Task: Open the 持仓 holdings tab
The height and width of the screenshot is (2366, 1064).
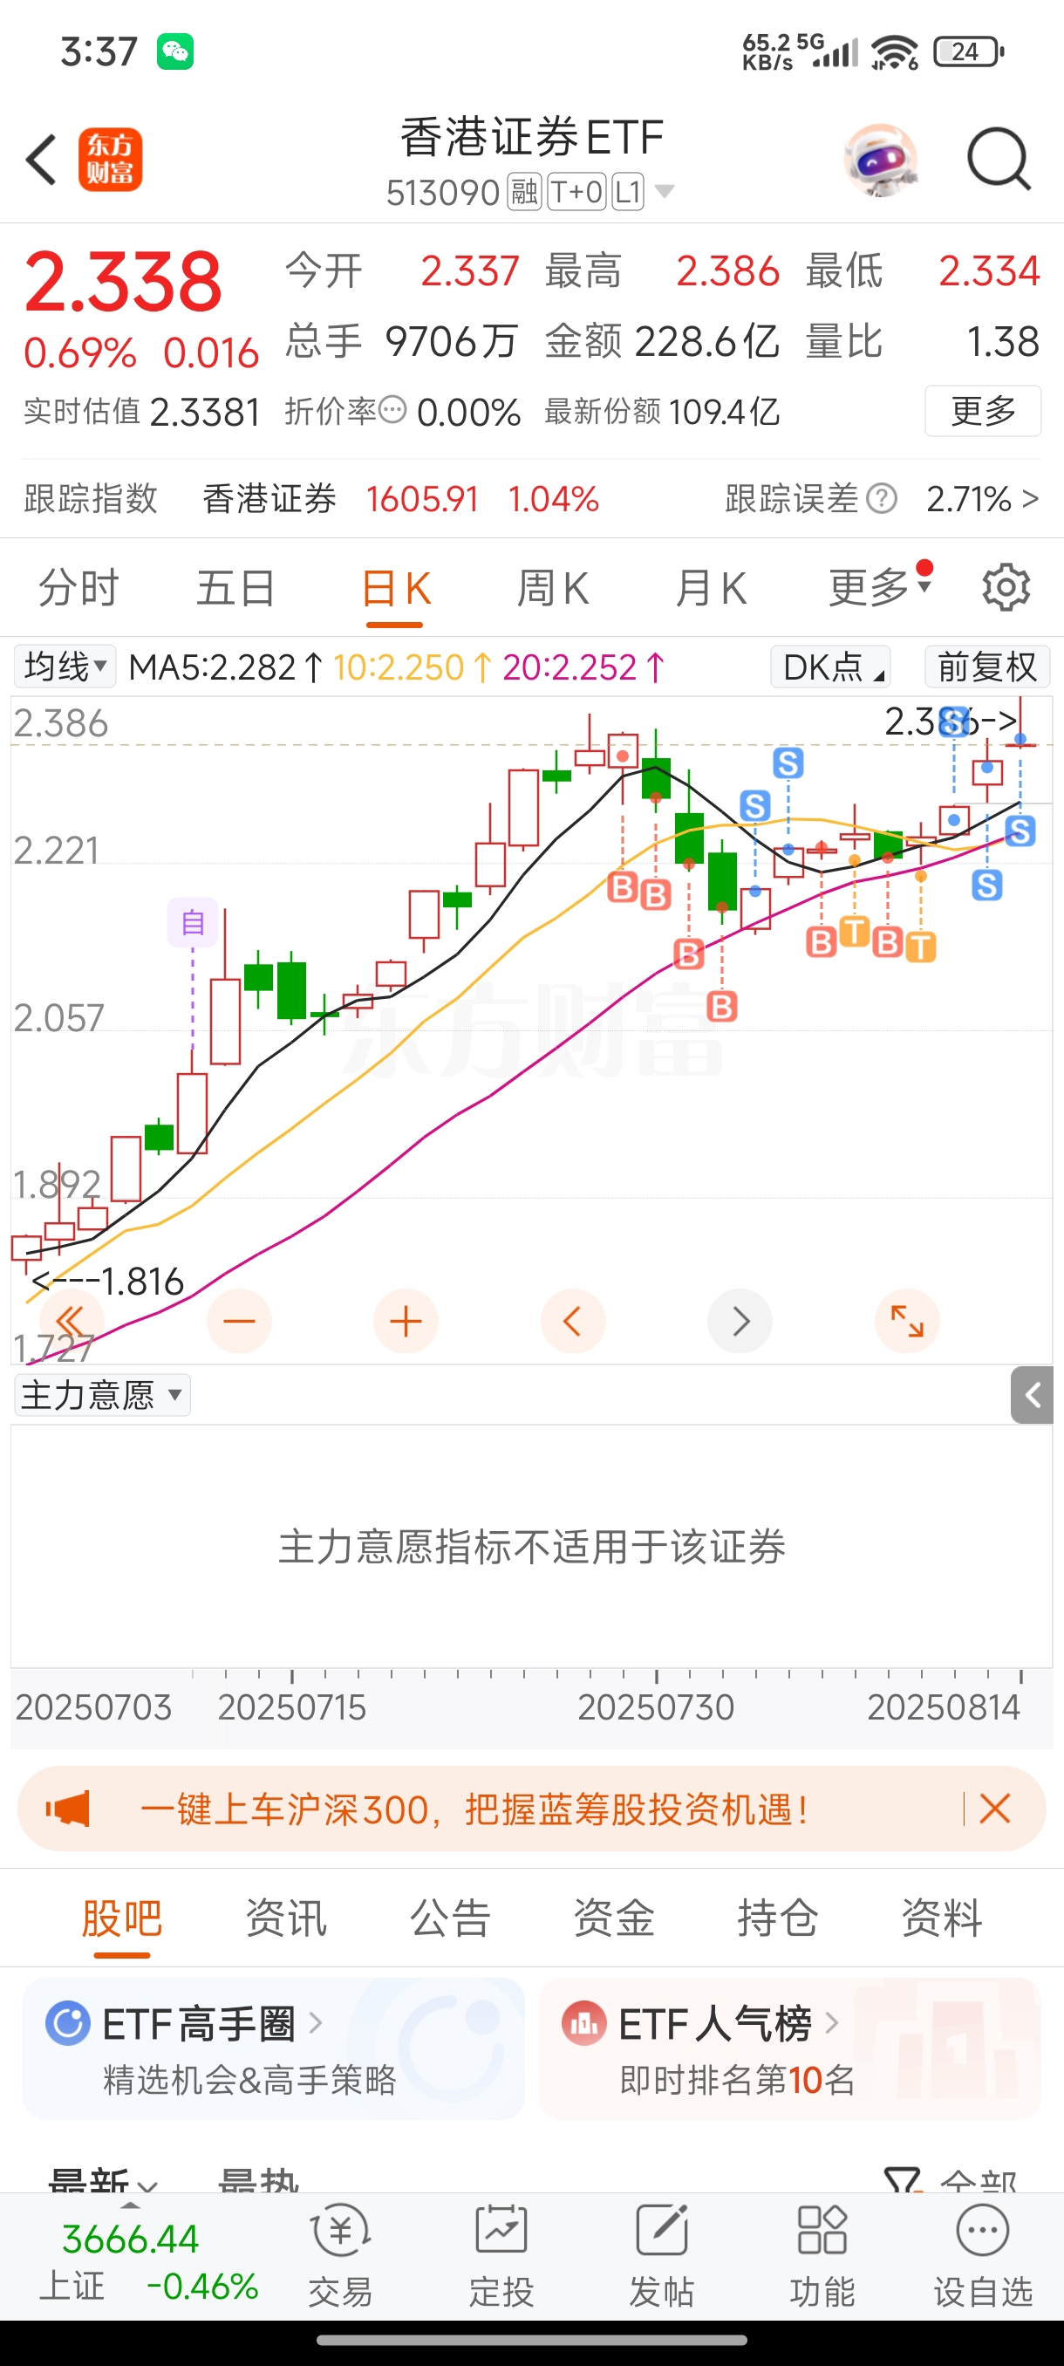Action: pos(778,1918)
